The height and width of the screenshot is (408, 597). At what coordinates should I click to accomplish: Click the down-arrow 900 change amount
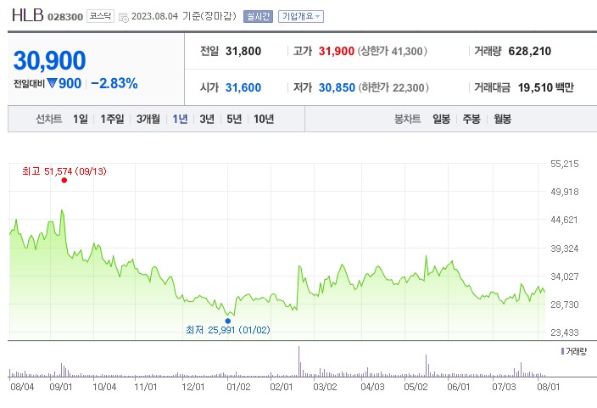[x=64, y=83]
